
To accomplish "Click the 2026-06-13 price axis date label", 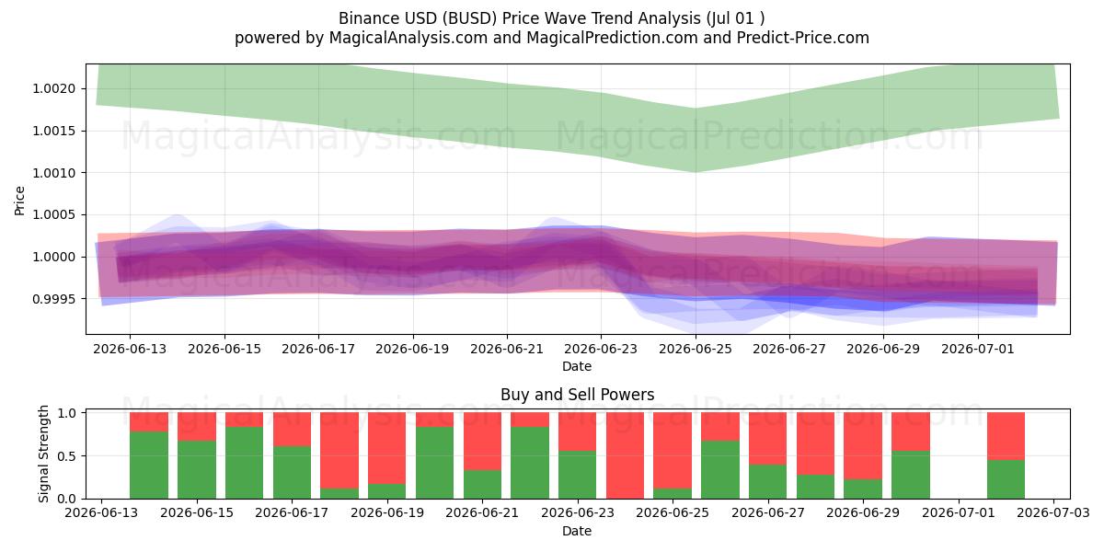I will (x=130, y=350).
